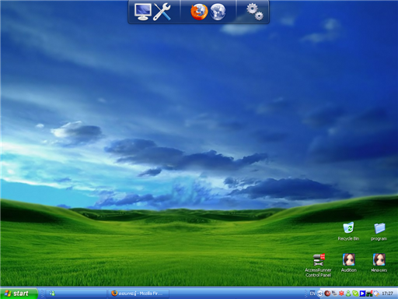Launch Firefox from the top dock
The width and height of the screenshot is (398, 299).
pyautogui.click(x=199, y=12)
